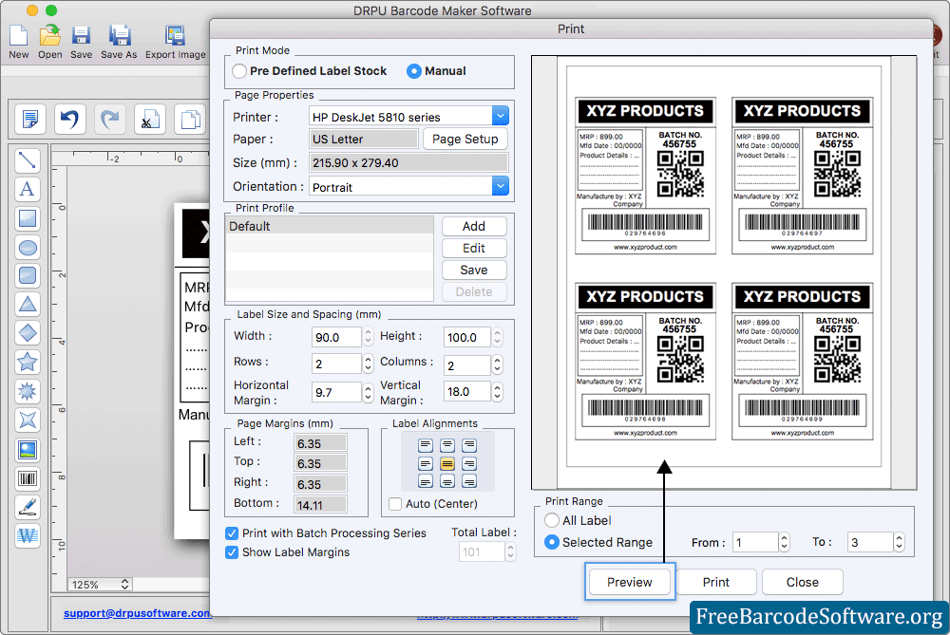Click the Undo arrow icon
Screen dimensions: 950x635
coord(69,119)
